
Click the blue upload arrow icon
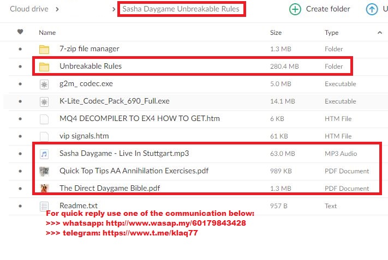[x=372, y=9]
